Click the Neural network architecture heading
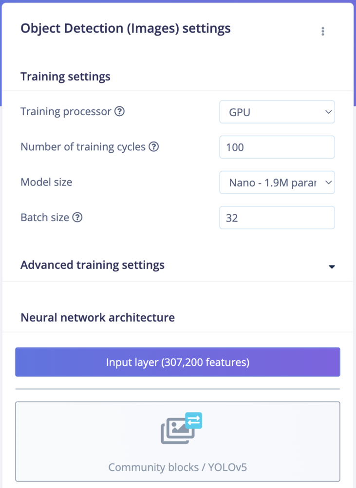356x488 pixels. (97, 318)
